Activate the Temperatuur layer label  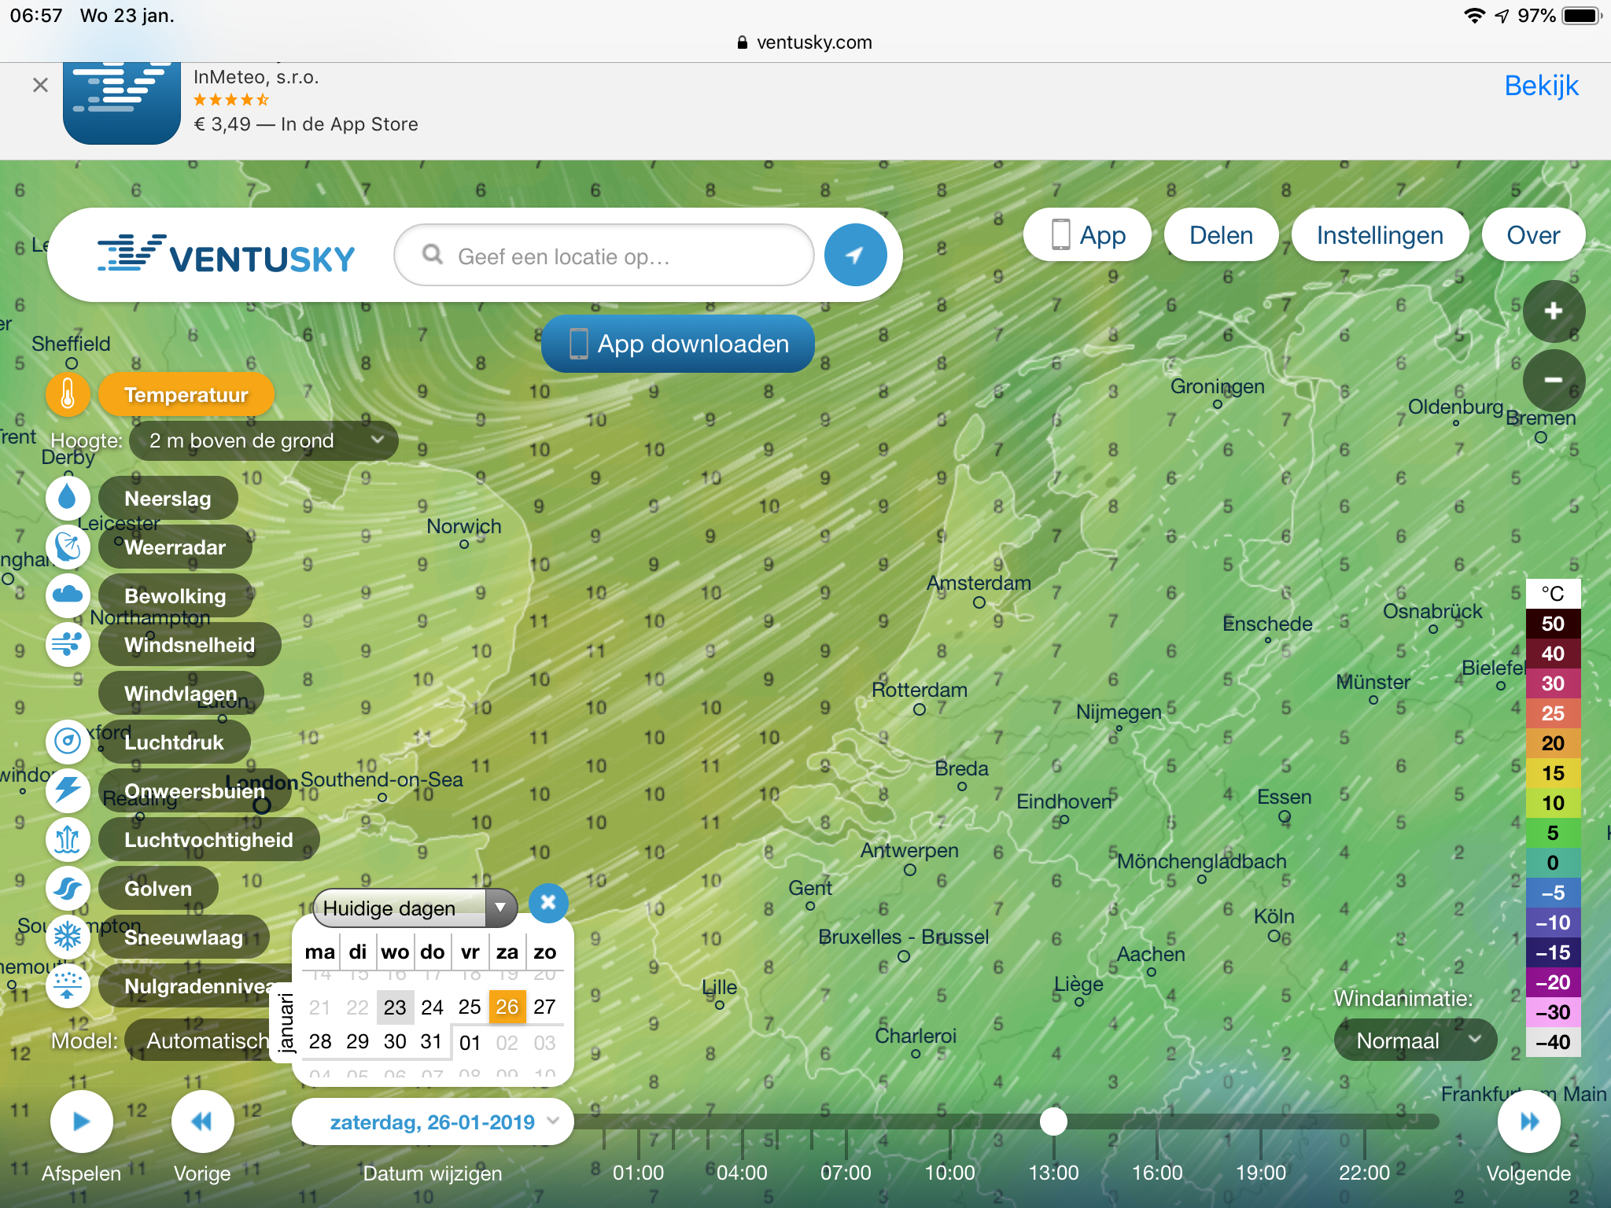tap(186, 395)
